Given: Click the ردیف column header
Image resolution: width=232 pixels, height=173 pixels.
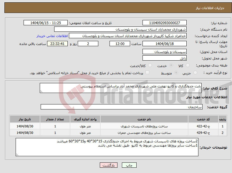Looking at the screenshot, I should pyautogui.click(x=223, y=119).
